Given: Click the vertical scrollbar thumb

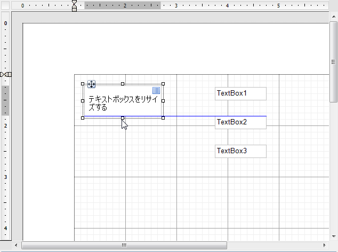Looking at the screenshot, I should (334, 61).
